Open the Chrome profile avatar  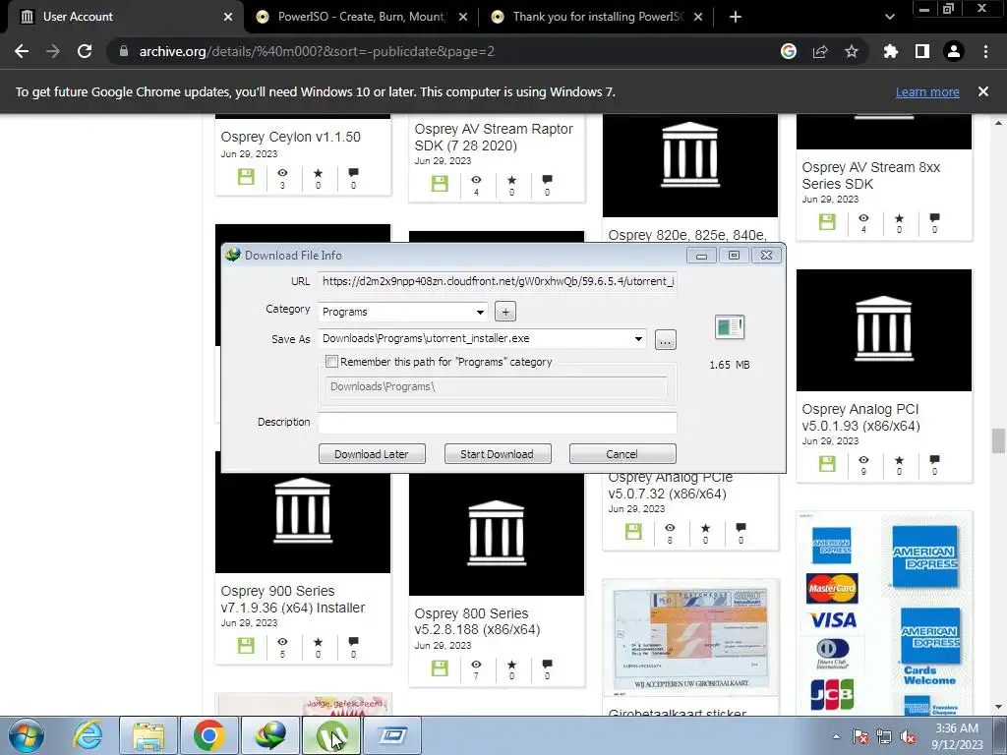(x=954, y=51)
